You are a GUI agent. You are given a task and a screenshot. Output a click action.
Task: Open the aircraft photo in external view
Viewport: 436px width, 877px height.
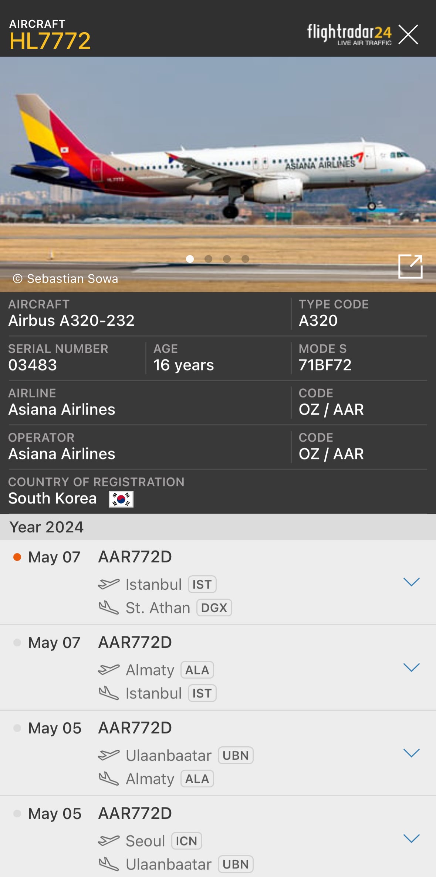point(410,266)
